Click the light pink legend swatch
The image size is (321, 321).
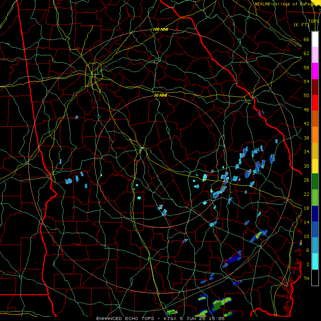(x=315, y=55)
